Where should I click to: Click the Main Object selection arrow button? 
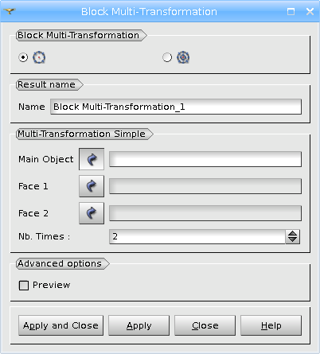(92, 159)
